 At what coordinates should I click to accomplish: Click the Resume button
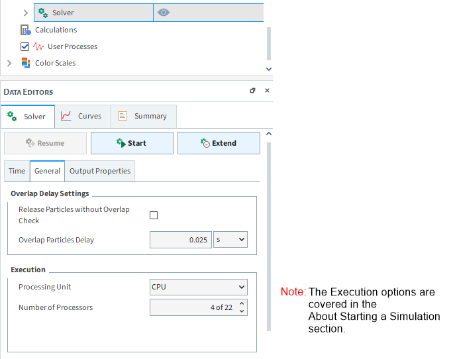(45, 143)
